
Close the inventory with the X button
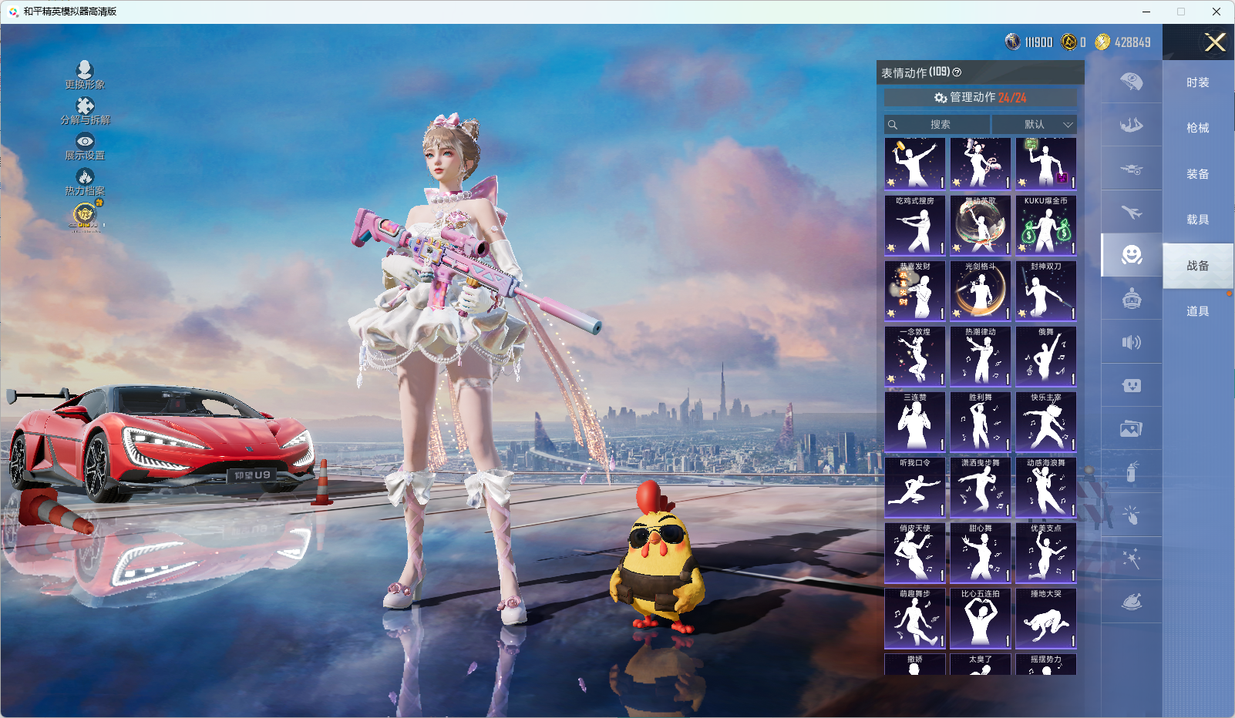(x=1214, y=42)
